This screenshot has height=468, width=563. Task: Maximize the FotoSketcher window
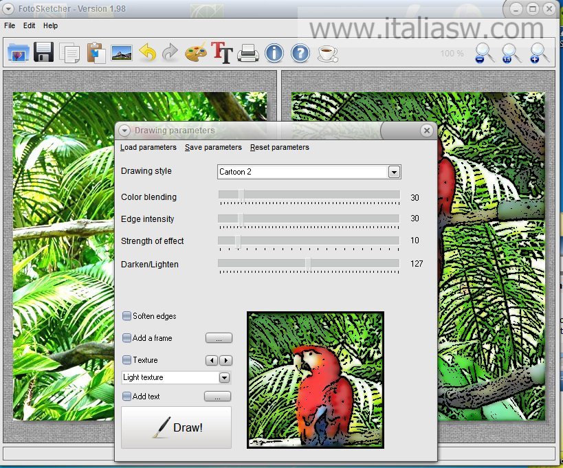click(x=533, y=10)
